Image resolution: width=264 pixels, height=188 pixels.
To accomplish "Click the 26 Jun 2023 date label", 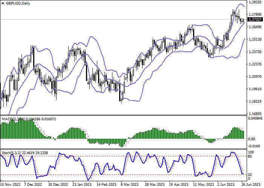I will (251, 185).
